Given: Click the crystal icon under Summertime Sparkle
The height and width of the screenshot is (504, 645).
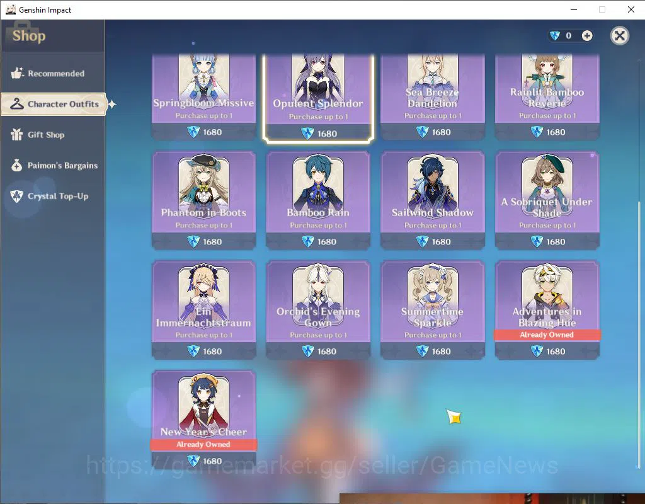Looking at the screenshot, I should click(422, 352).
